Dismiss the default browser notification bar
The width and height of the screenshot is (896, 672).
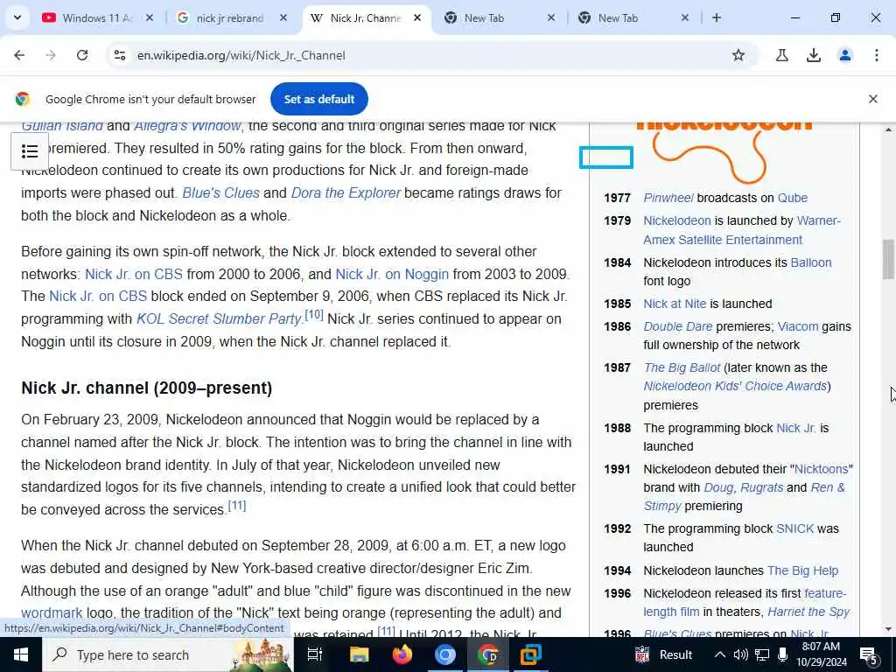click(873, 99)
